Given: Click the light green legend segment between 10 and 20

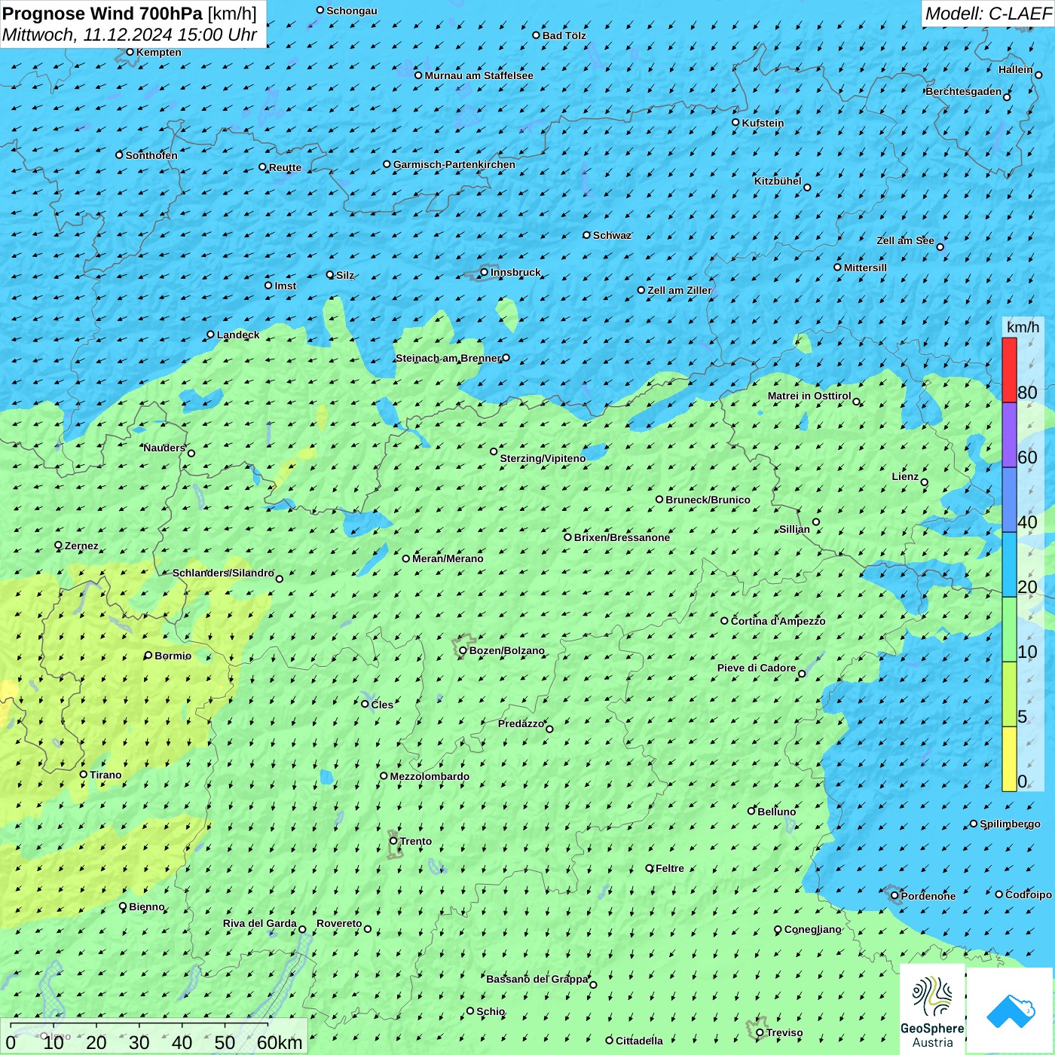Looking at the screenshot, I should [x=1009, y=629].
